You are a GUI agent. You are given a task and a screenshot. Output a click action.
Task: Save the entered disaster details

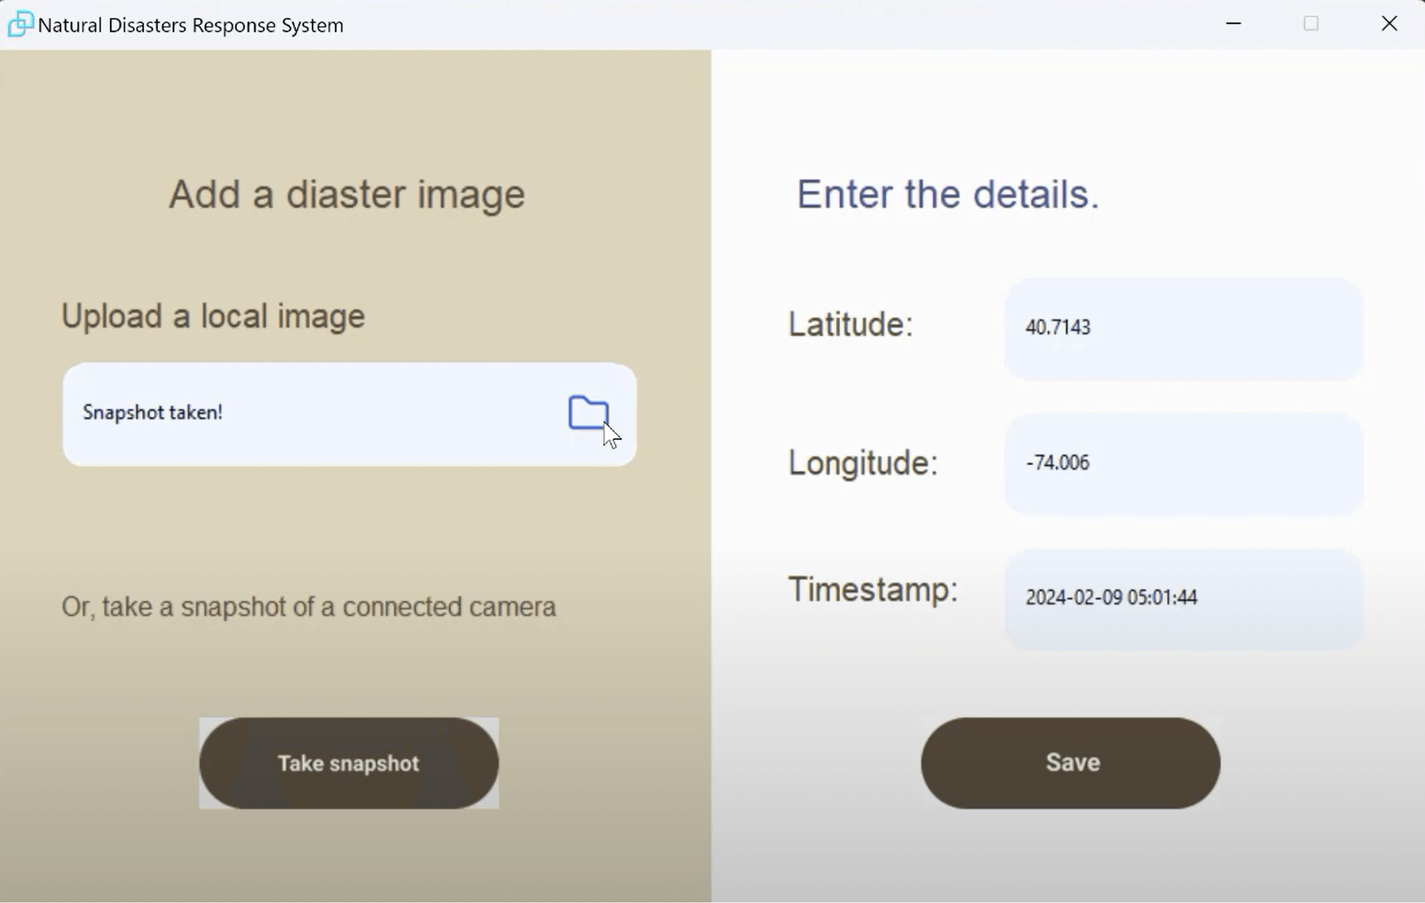pyautogui.click(x=1070, y=763)
